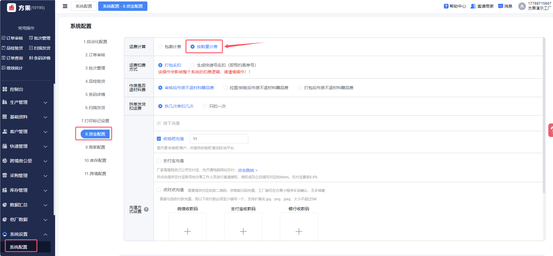Click the 控制台 dashboard icon

point(5,89)
